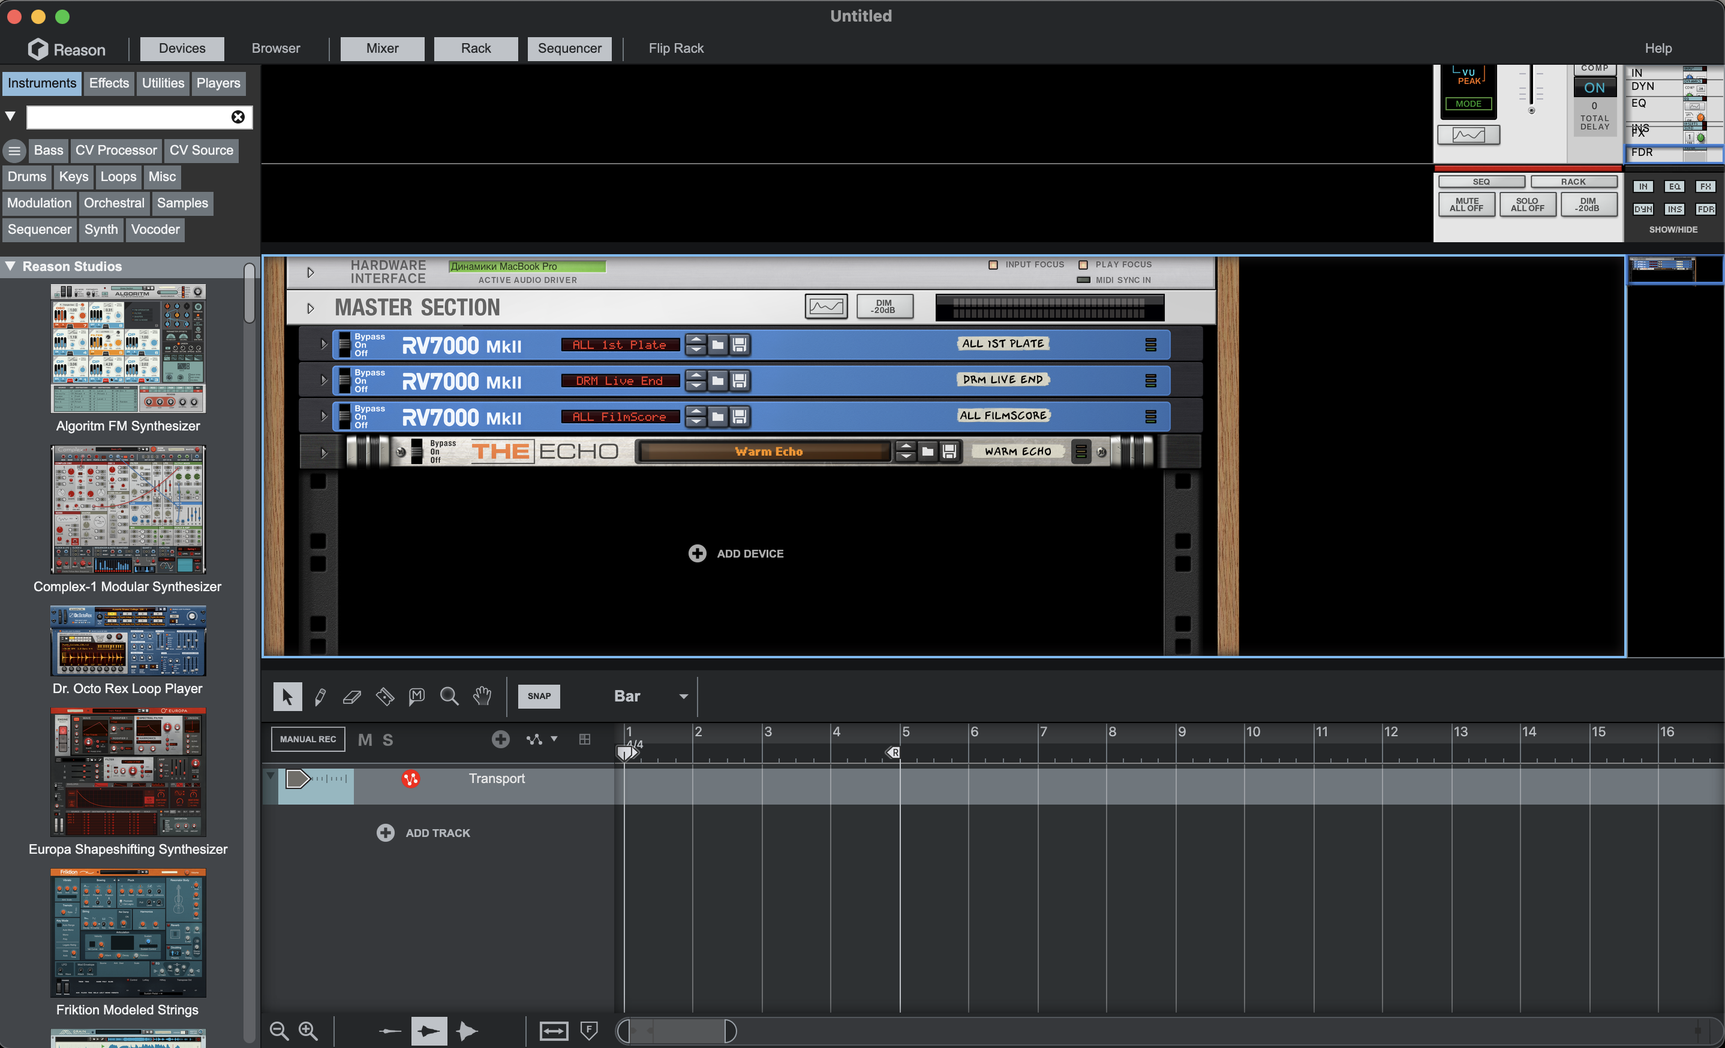Zoom out horizontally in the sequencer
Screen dimensions: 1725x1048
279,1031
